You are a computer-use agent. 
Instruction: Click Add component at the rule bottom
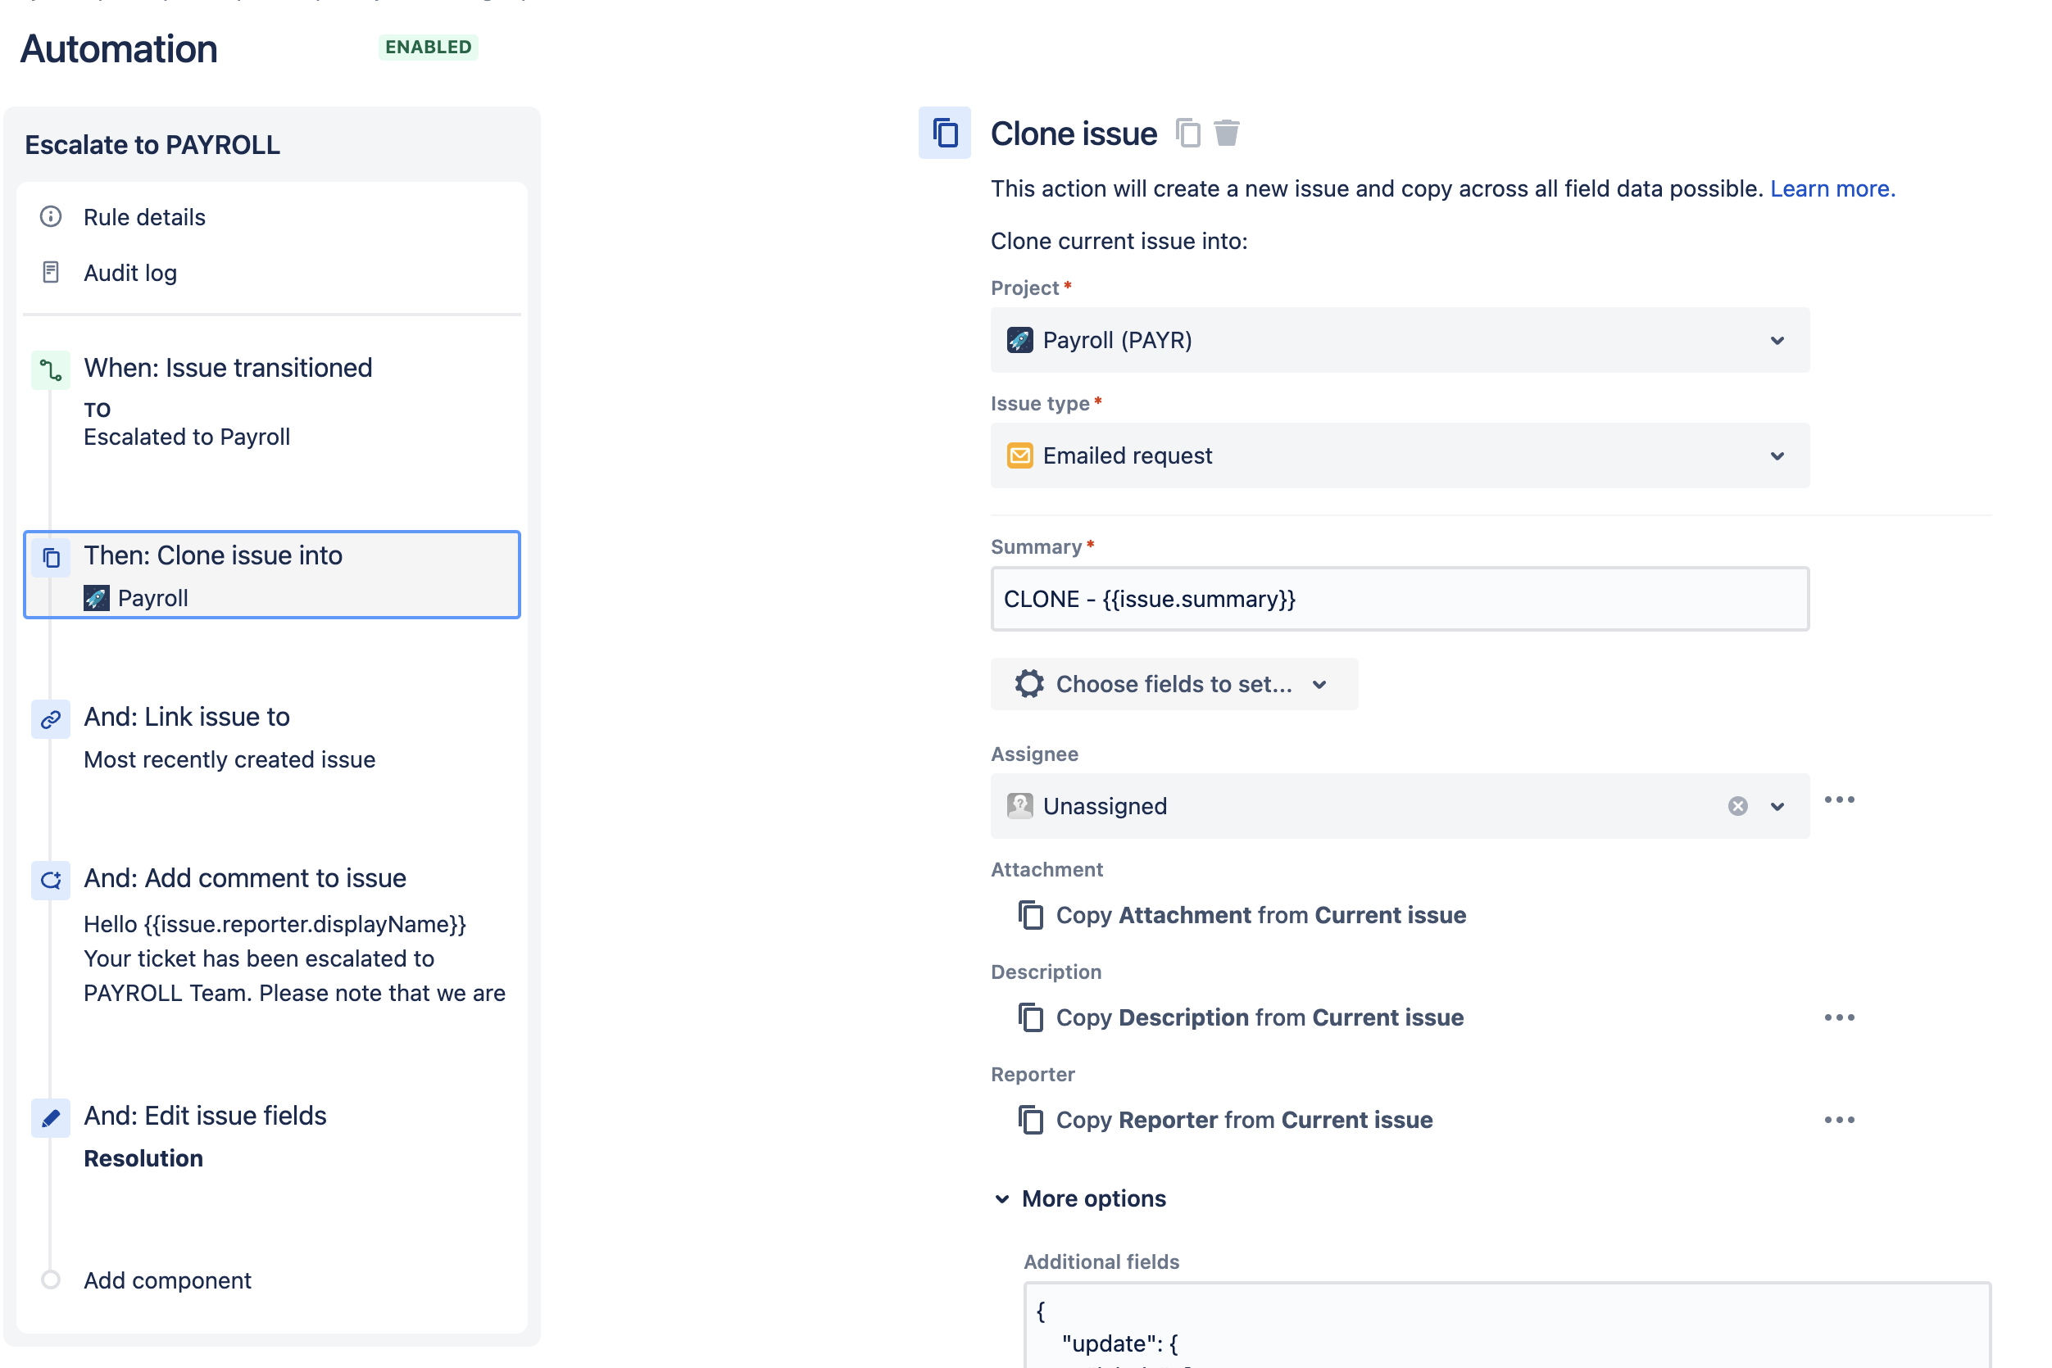click(166, 1280)
